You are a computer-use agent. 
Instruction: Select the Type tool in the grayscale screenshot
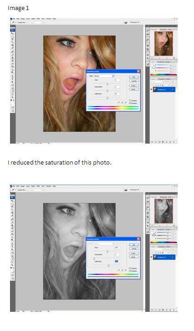tap(13, 246)
